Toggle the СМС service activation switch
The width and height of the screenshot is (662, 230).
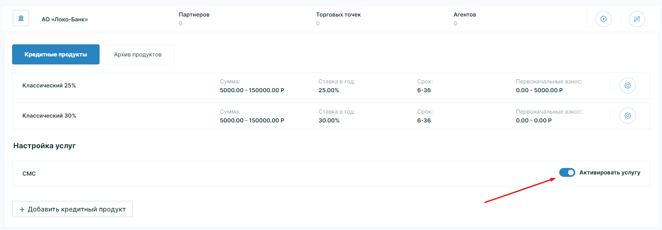[567, 172]
